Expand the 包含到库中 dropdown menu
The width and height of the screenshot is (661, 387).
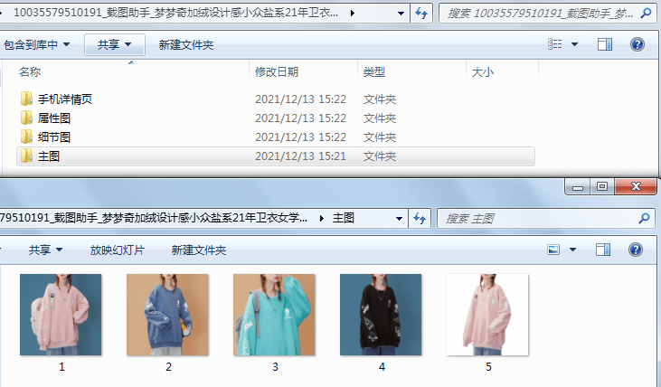[x=37, y=44]
